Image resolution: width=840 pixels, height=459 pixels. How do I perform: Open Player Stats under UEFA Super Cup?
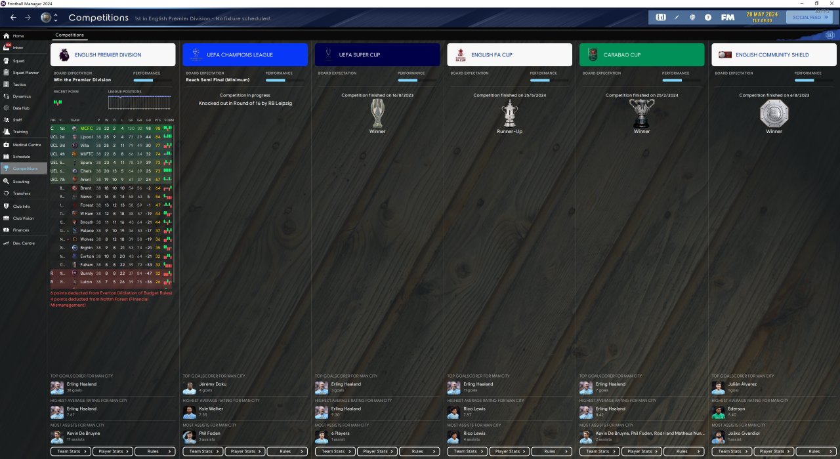[378, 451]
